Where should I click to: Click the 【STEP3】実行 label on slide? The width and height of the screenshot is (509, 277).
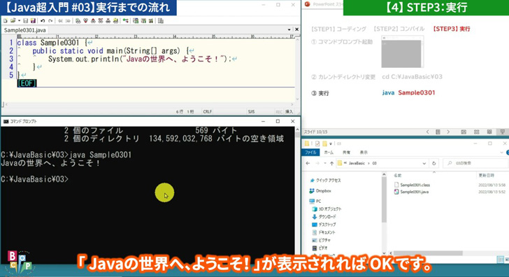[452, 29]
